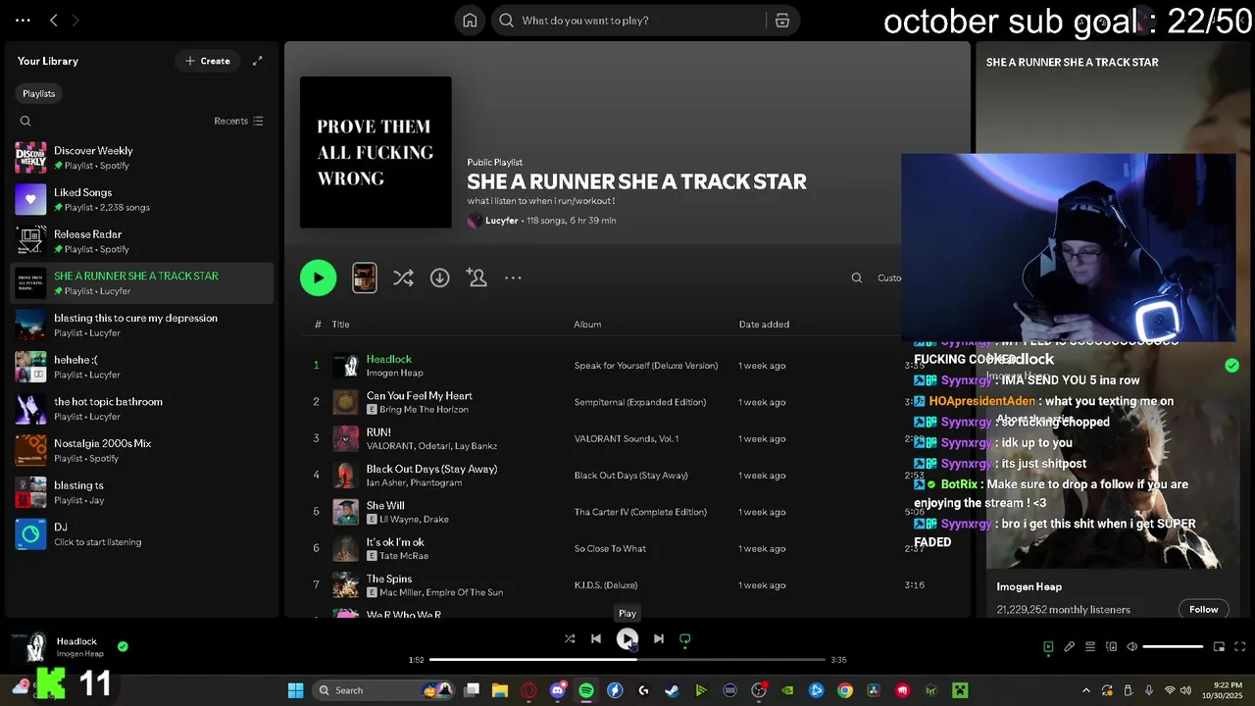Open Lucyfer's profile link

tap(501, 221)
